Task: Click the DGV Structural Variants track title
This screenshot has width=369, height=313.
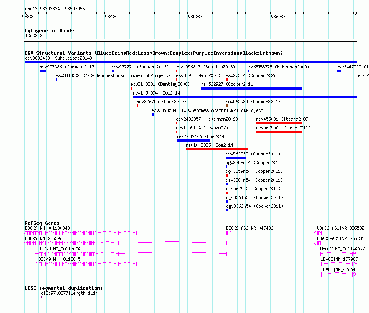Action: (x=153, y=53)
